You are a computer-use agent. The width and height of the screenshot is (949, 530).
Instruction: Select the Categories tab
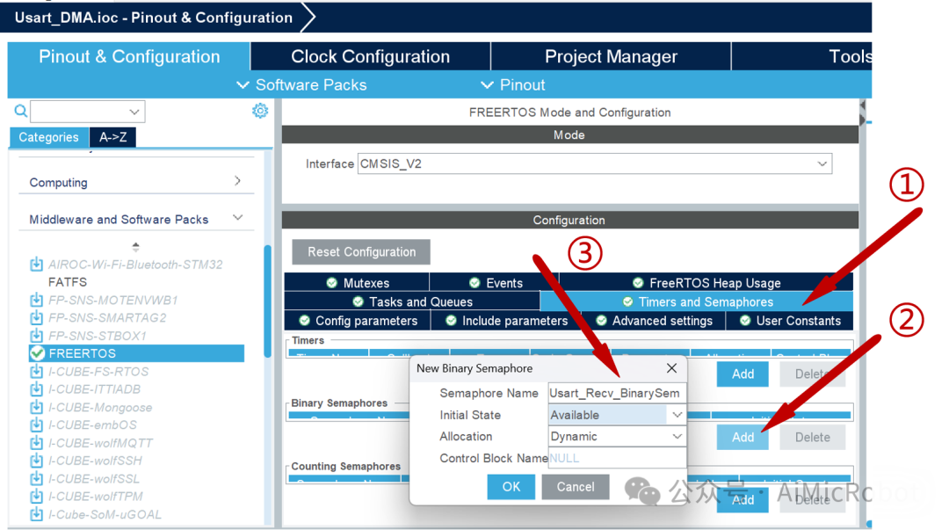pos(49,137)
